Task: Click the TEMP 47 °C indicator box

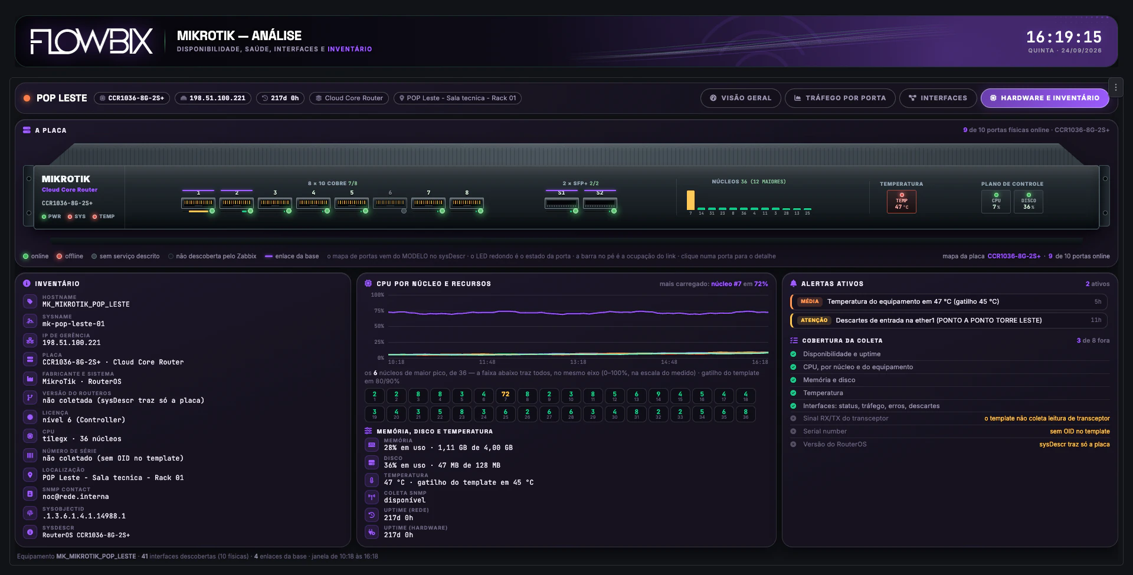Action: pos(902,202)
